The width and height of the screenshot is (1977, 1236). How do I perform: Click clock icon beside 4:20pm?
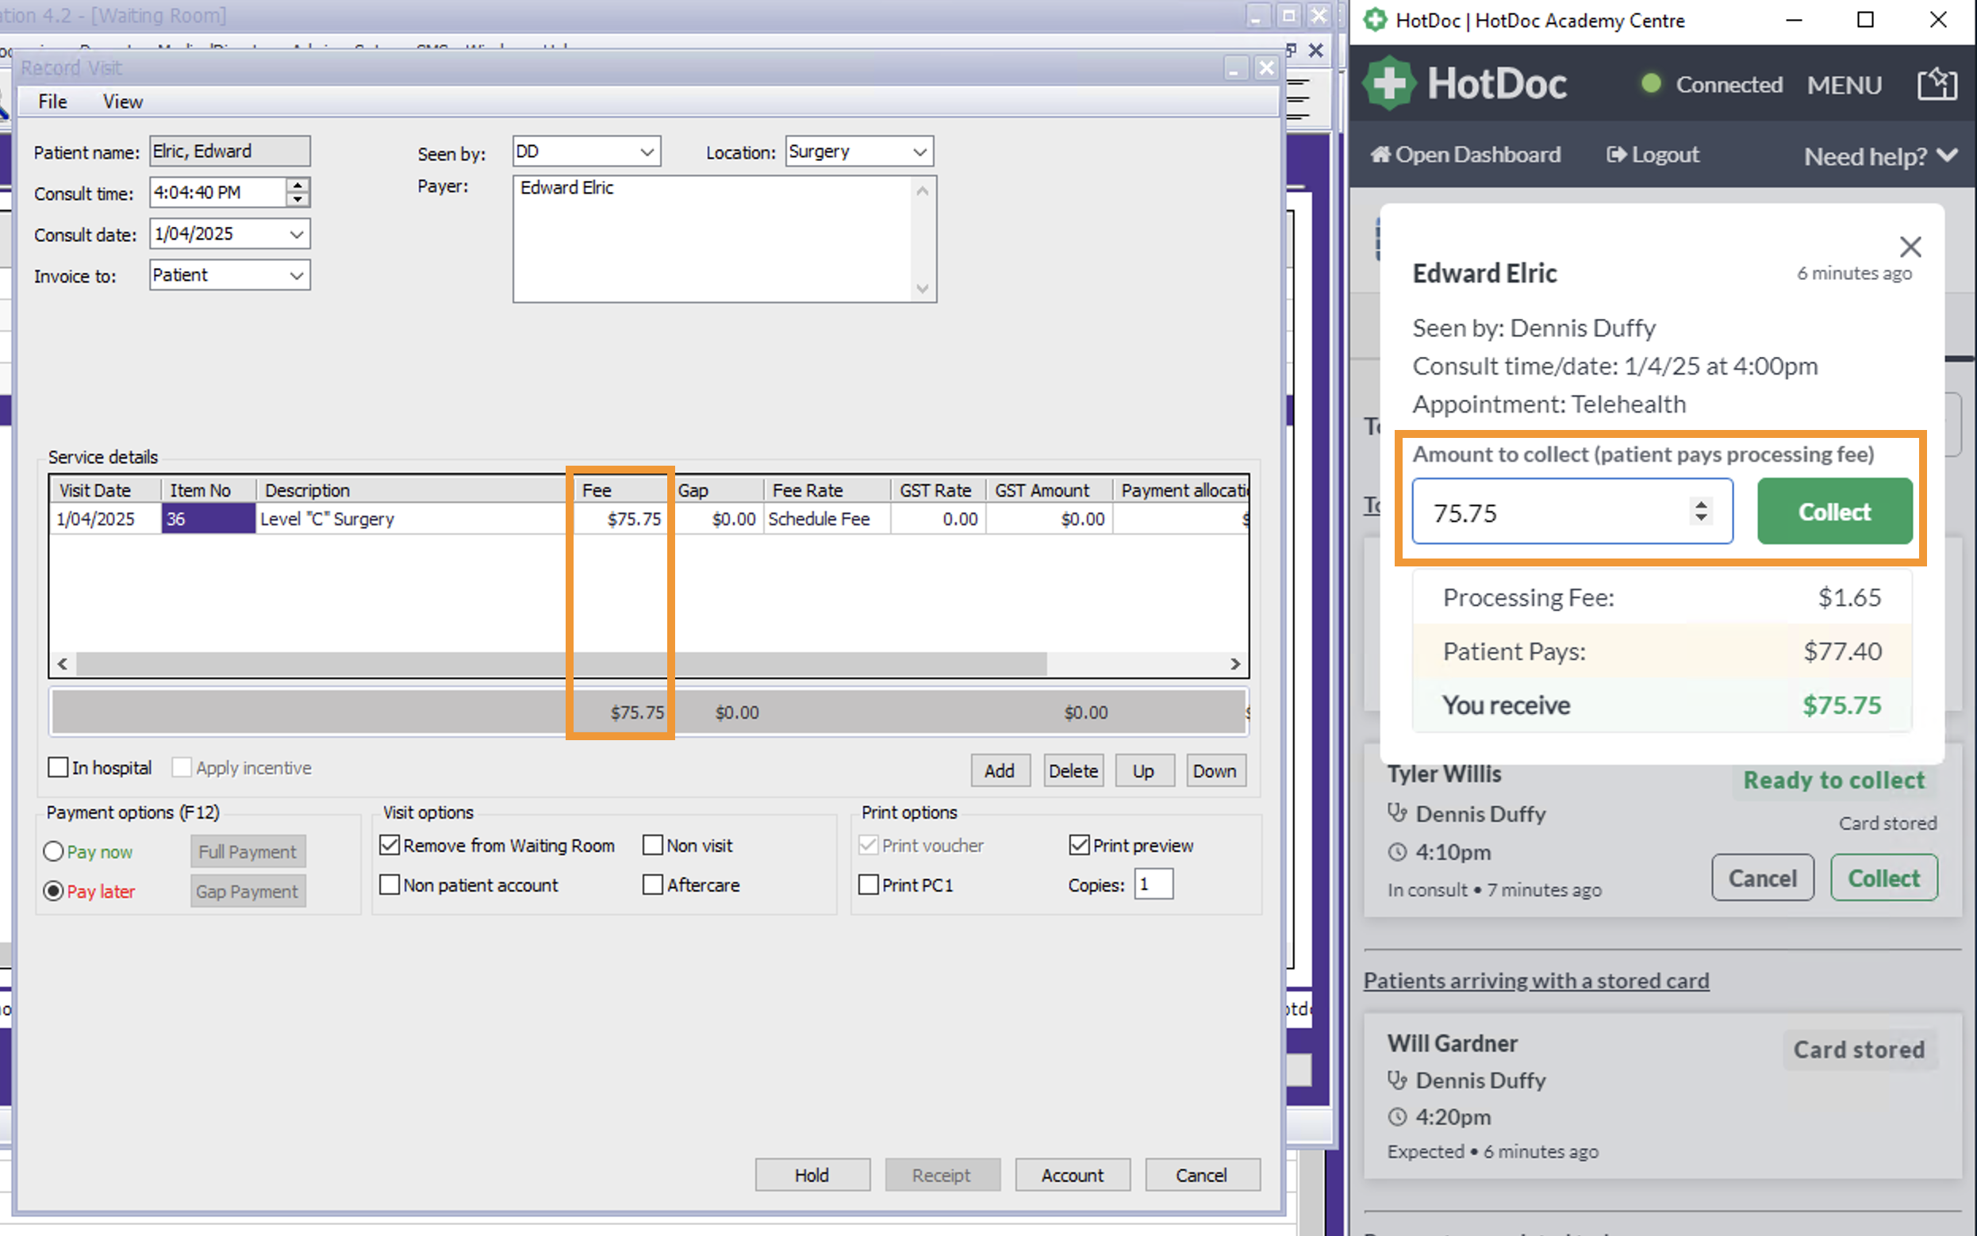[x=1398, y=1117]
